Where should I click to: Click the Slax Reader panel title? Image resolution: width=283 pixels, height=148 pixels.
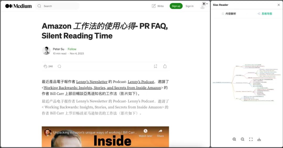tap(221, 5)
